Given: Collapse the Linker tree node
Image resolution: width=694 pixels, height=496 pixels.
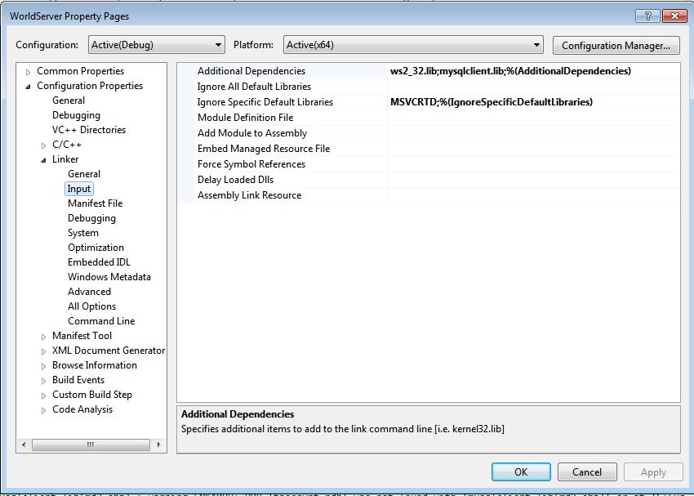Looking at the screenshot, I should pyautogui.click(x=44, y=160).
